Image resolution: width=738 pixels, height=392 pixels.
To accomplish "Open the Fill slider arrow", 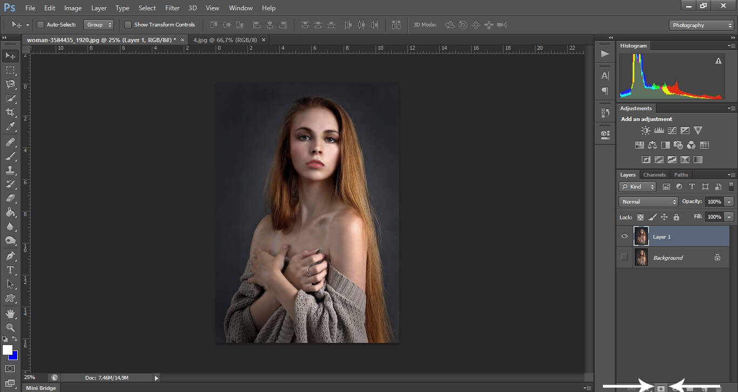I will pyautogui.click(x=729, y=217).
